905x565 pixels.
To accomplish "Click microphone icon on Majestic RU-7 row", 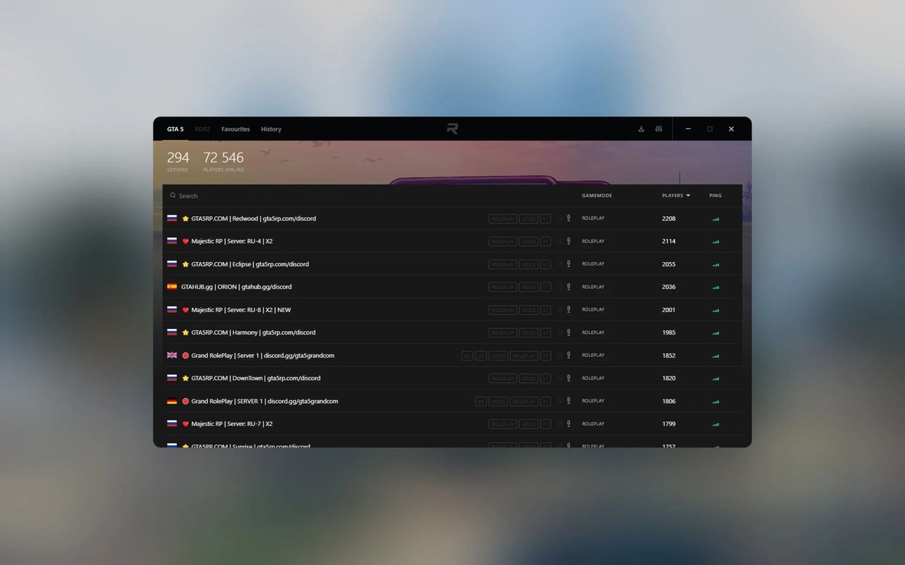I will click(568, 424).
